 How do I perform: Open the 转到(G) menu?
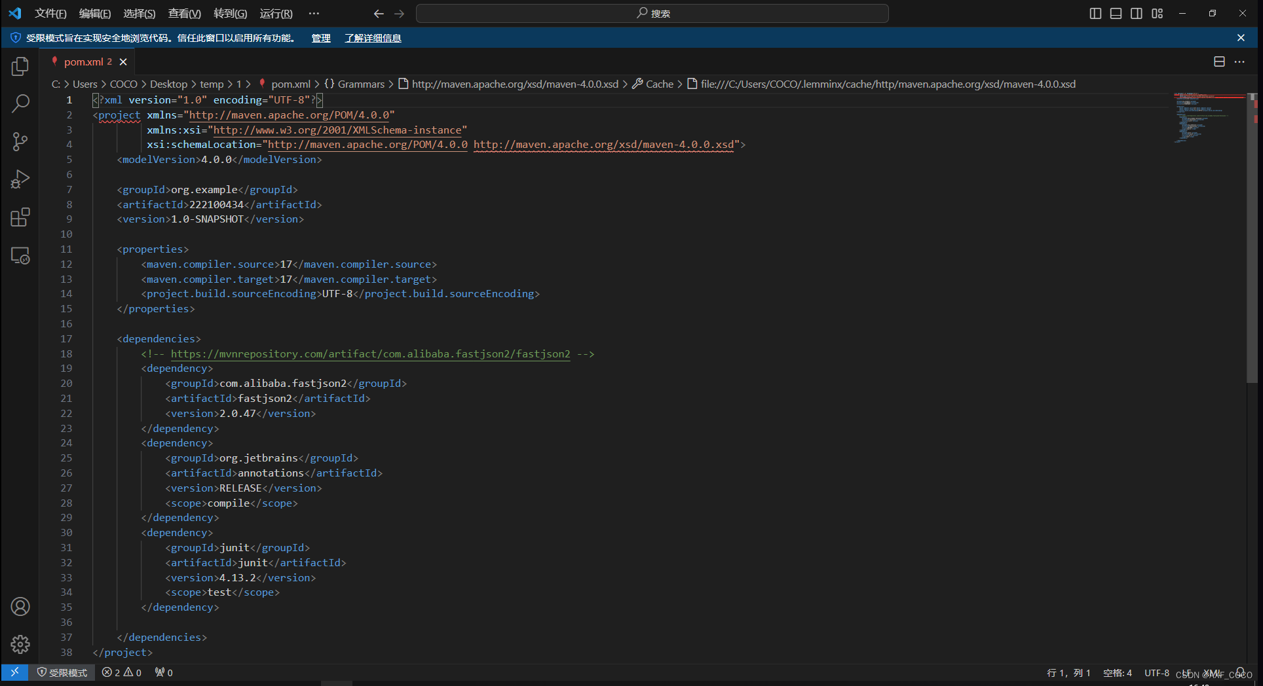click(x=231, y=13)
